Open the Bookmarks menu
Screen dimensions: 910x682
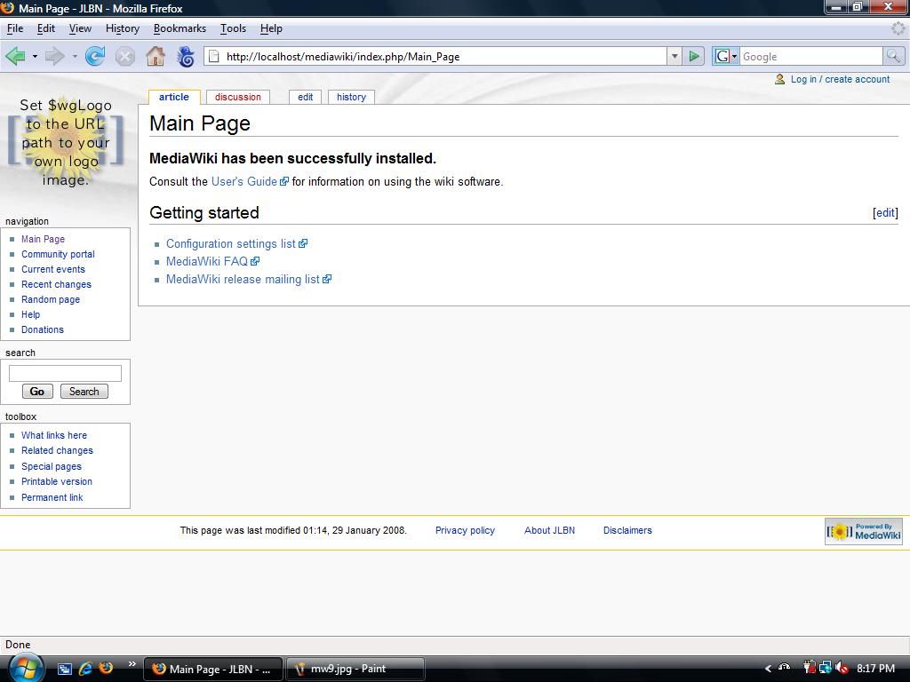pyautogui.click(x=180, y=28)
